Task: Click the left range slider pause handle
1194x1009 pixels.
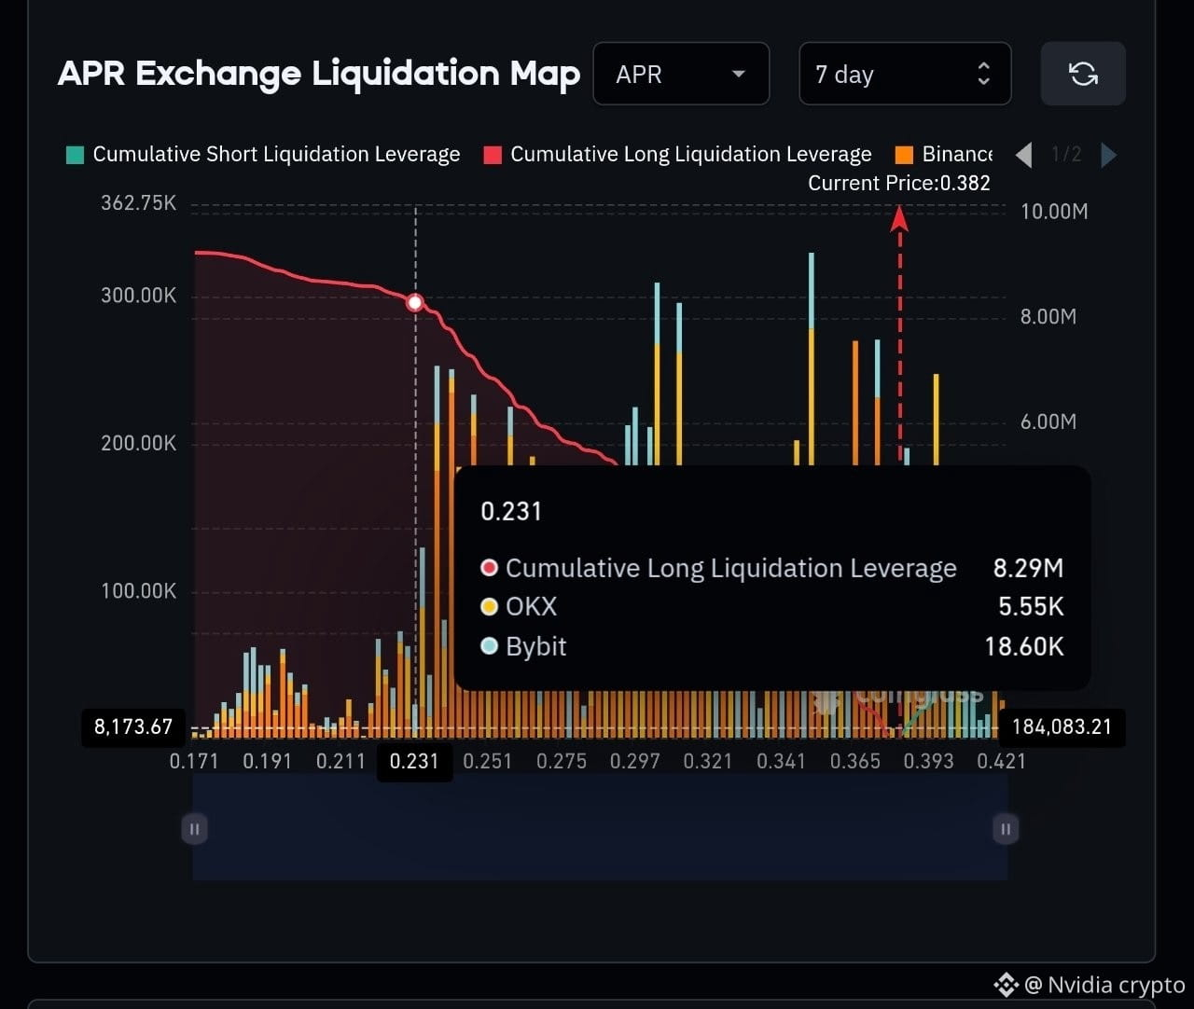Action: (194, 828)
